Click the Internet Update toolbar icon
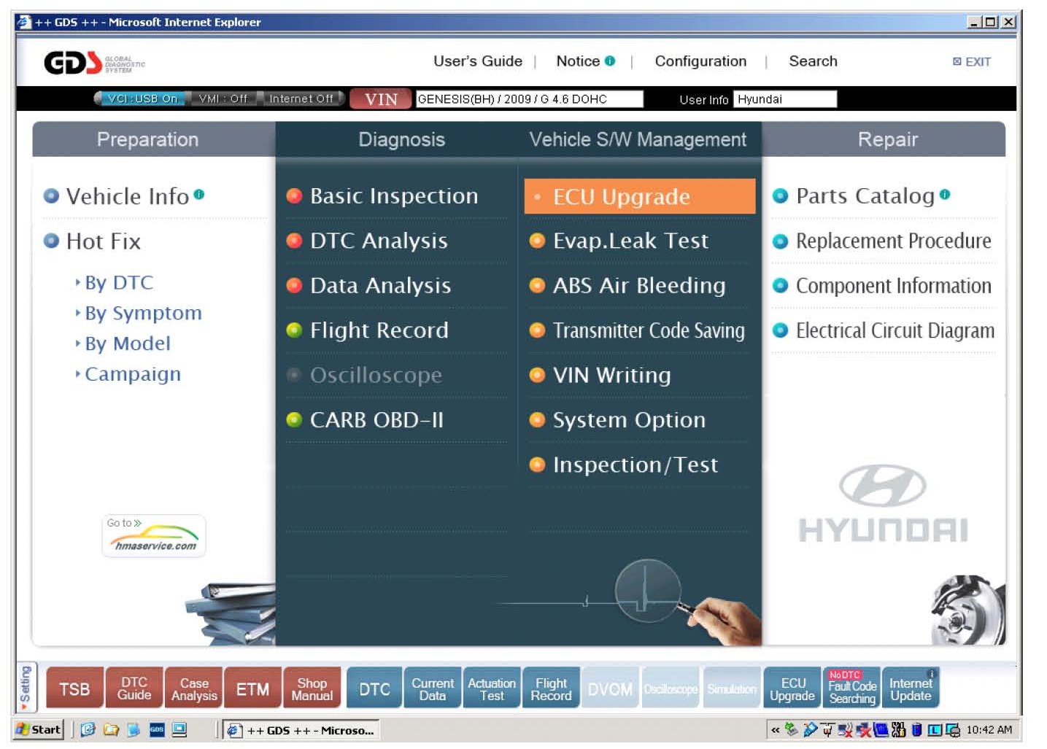 click(911, 688)
